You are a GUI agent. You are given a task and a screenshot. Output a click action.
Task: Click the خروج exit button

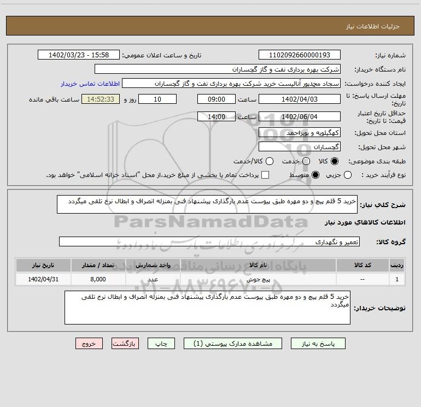click(89, 344)
